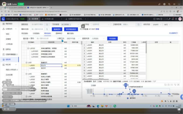Click the 查找 input field

[46, 39]
